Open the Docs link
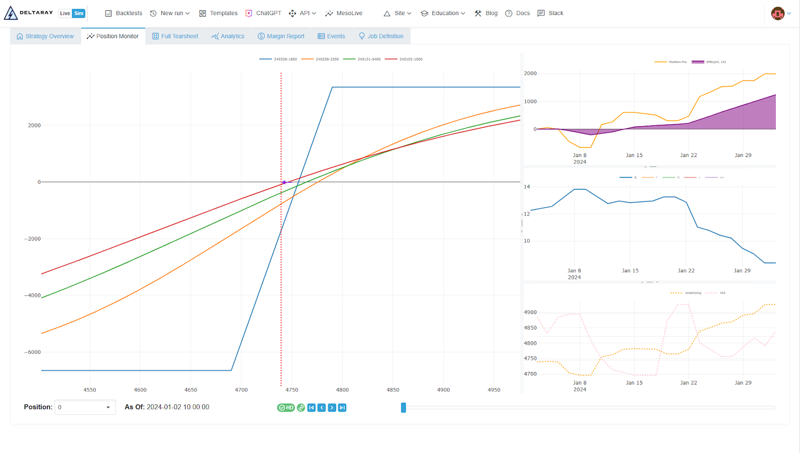This screenshot has width=800, height=453. pyautogui.click(x=518, y=13)
